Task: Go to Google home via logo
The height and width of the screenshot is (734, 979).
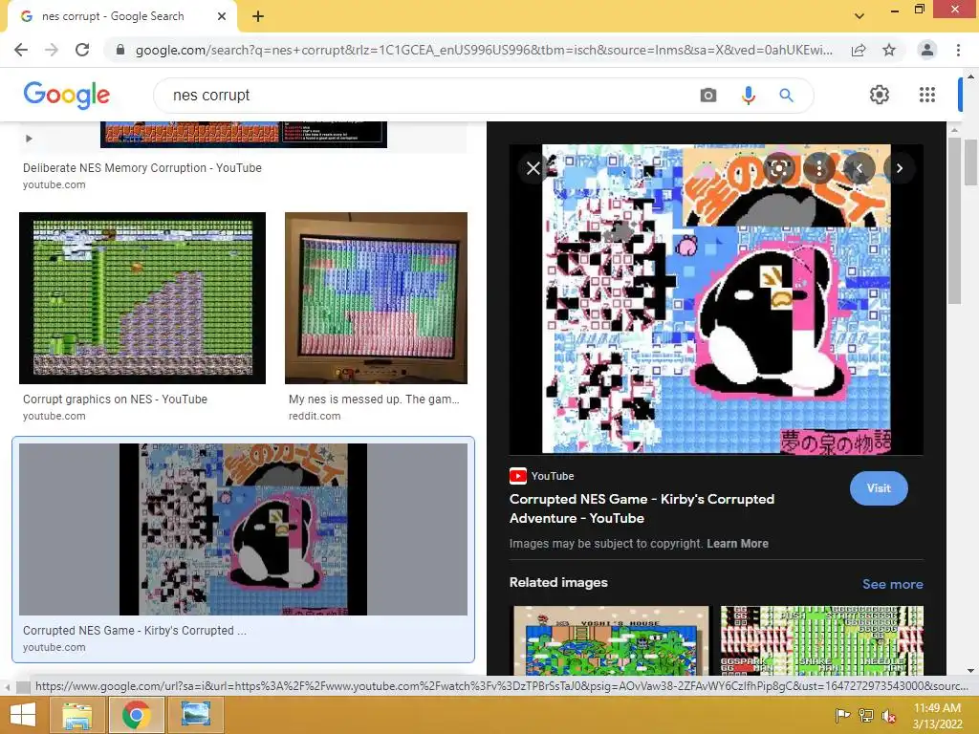Action: click(67, 95)
